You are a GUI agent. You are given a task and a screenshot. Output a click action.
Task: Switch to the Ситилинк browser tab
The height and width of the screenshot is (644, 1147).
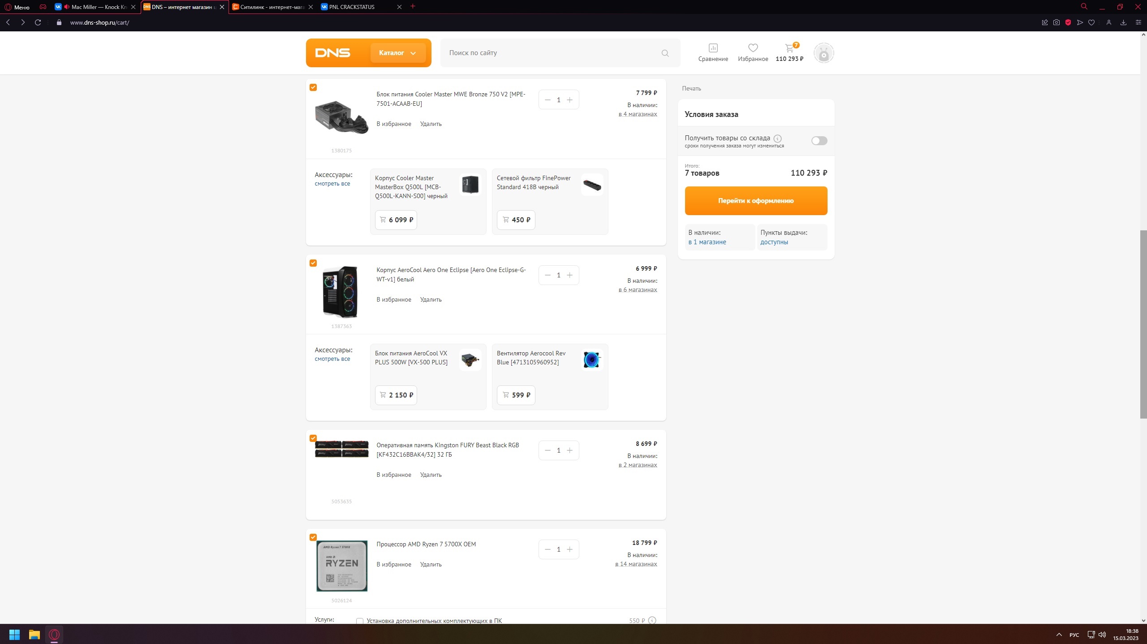coord(272,7)
